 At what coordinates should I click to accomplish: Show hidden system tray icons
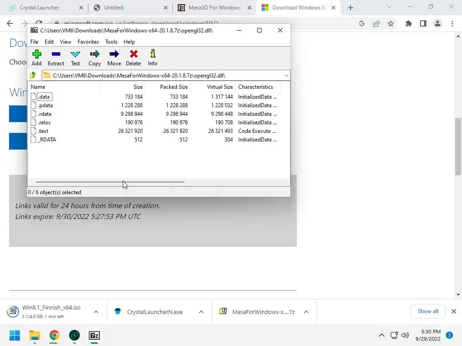pyautogui.click(x=382, y=335)
